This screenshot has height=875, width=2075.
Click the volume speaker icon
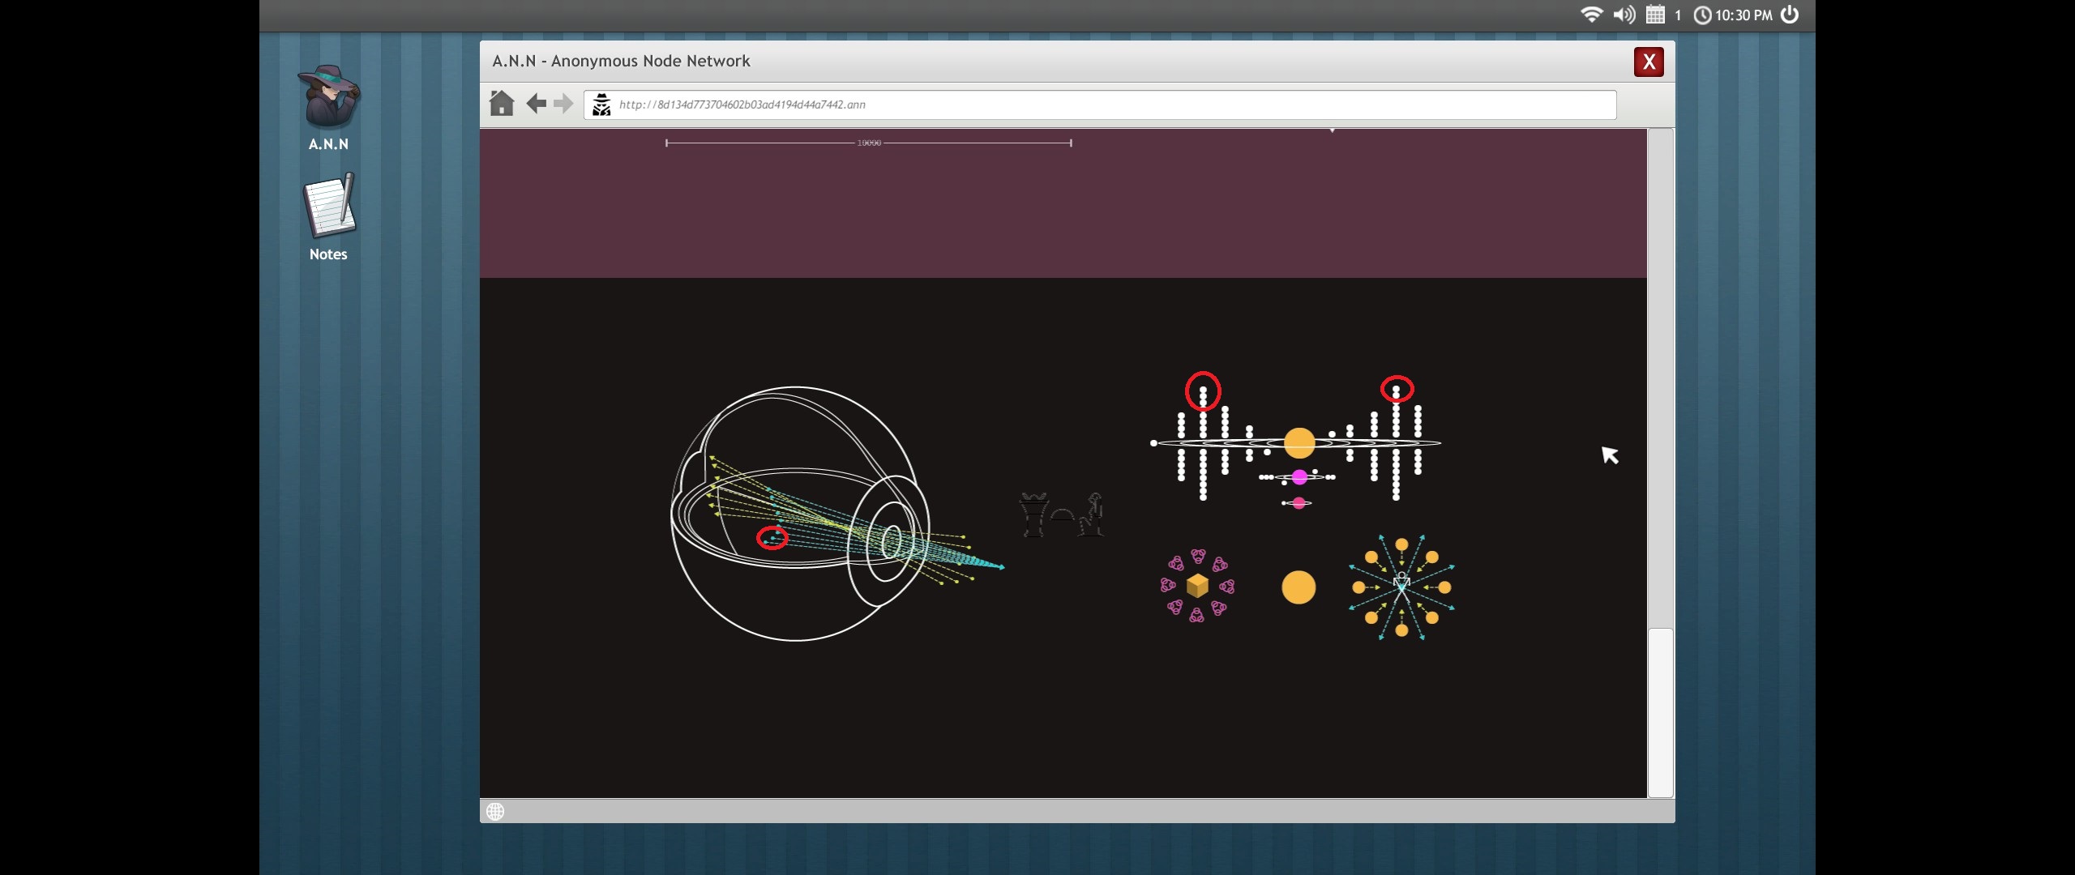click(1624, 15)
